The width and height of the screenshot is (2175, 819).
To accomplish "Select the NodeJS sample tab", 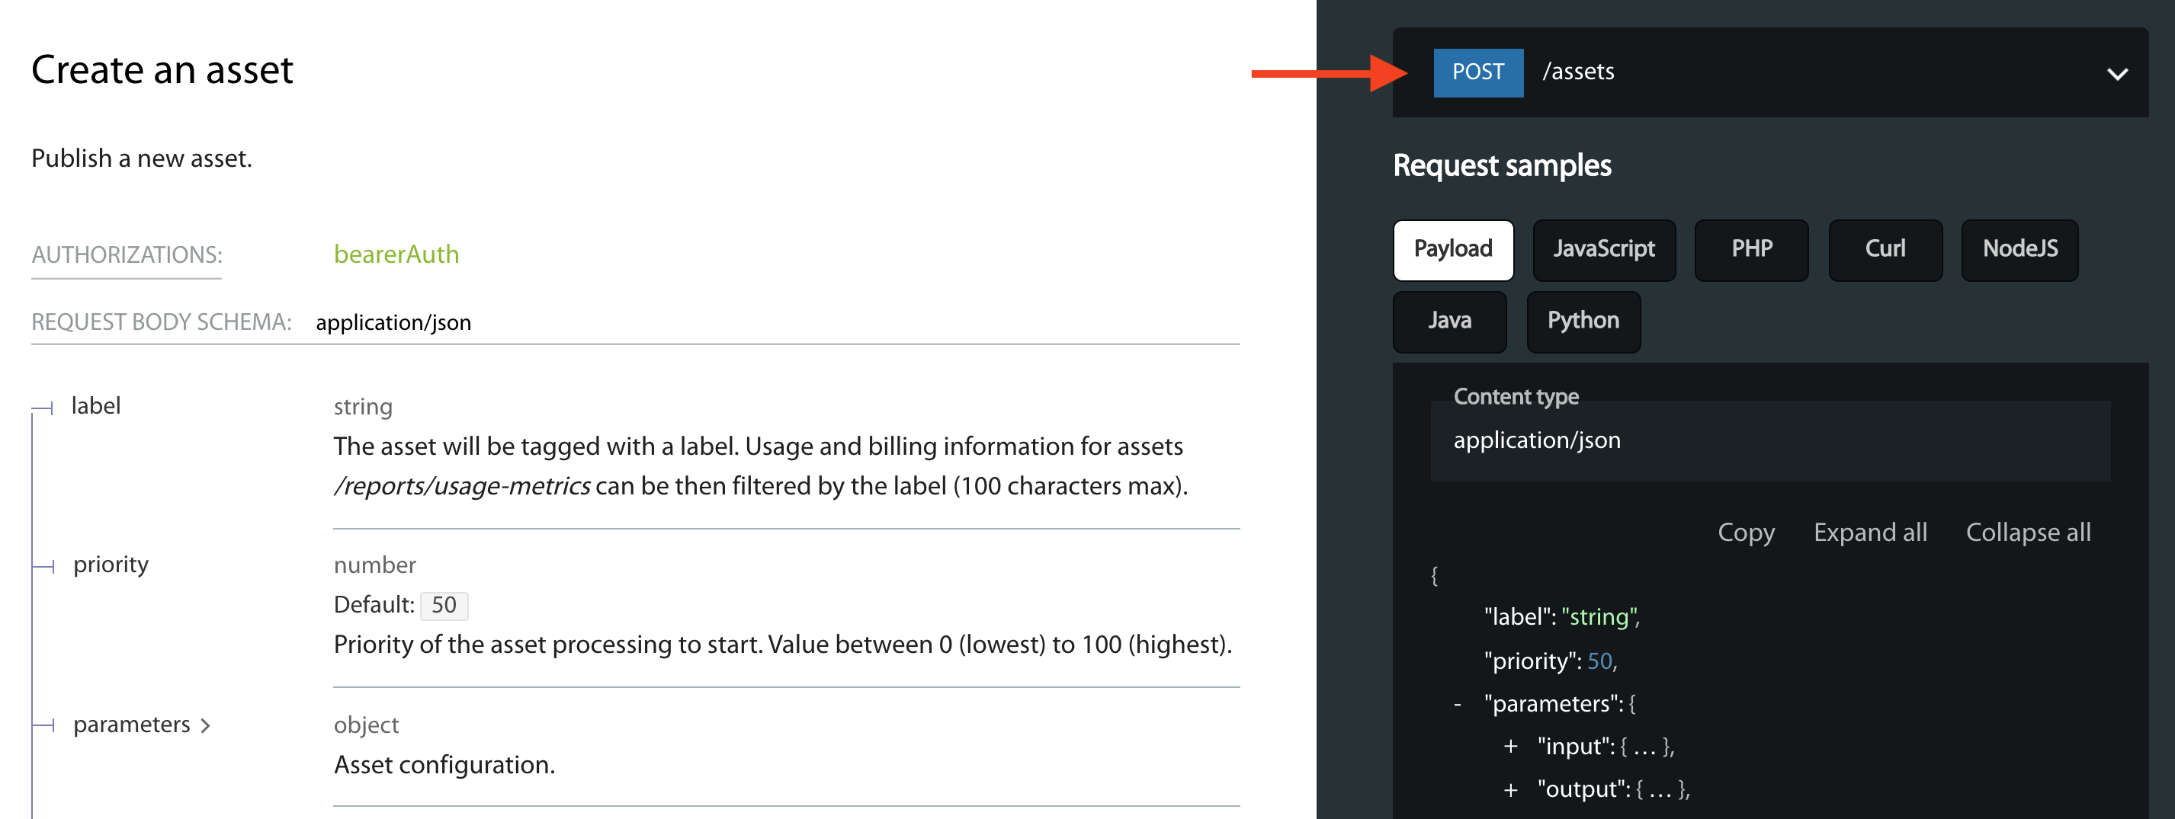I will (x=2019, y=250).
